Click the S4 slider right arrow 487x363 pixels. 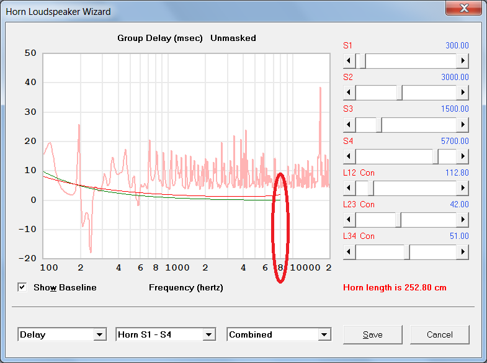click(x=462, y=156)
